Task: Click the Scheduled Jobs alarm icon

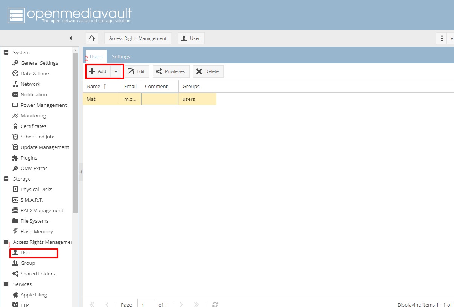Action: (x=15, y=137)
